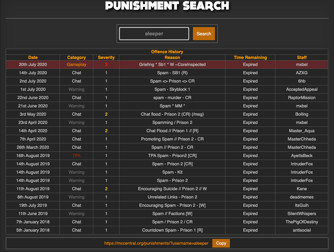
Task: Click the Griefing Sb1 CoreInspected reason
Action: [172, 64]
